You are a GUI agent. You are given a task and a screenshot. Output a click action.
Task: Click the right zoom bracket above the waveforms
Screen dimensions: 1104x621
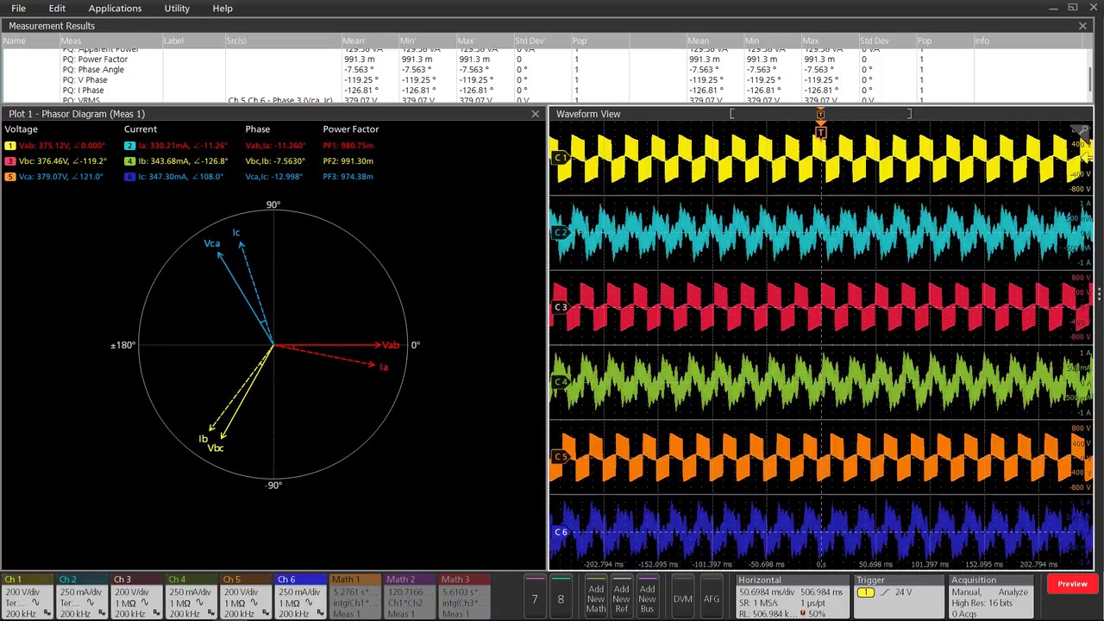point(911,113)
